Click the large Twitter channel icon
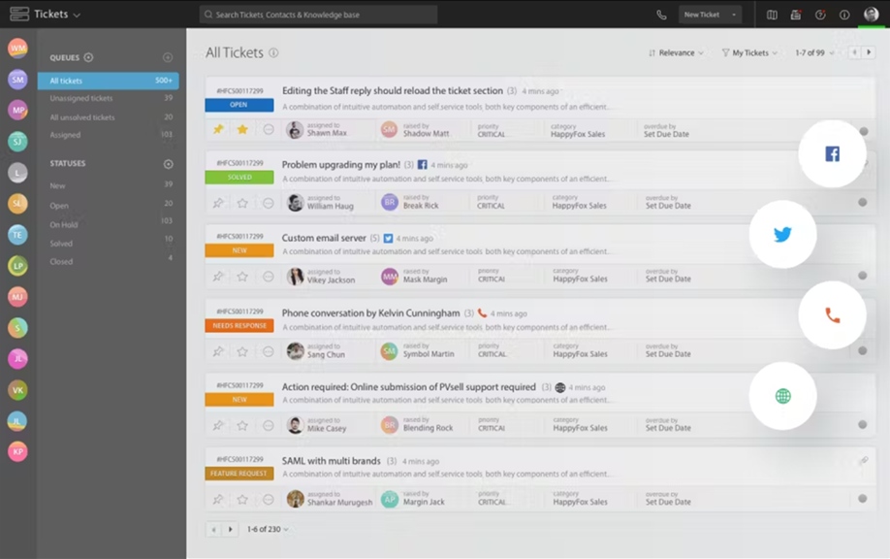Screen dimensions: 890x559 [782, 235]
